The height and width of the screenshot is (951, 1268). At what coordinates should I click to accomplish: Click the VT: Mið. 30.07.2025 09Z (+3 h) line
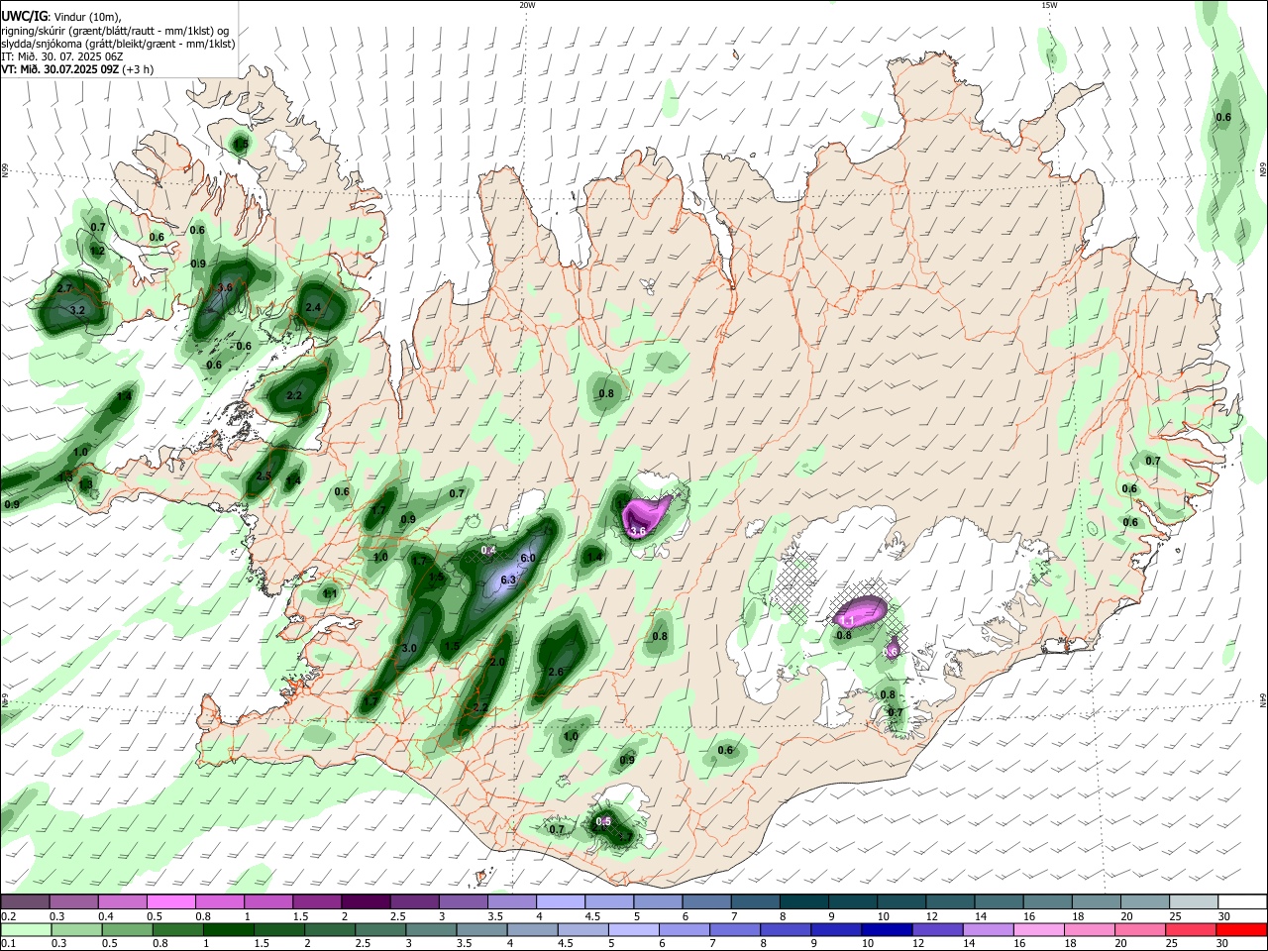coord(76,69)
